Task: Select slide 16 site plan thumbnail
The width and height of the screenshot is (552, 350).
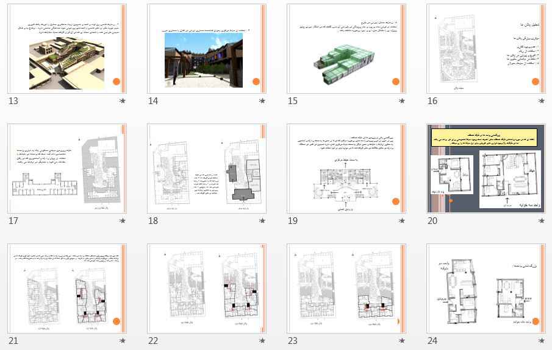Action: click(x=486, y=49)
